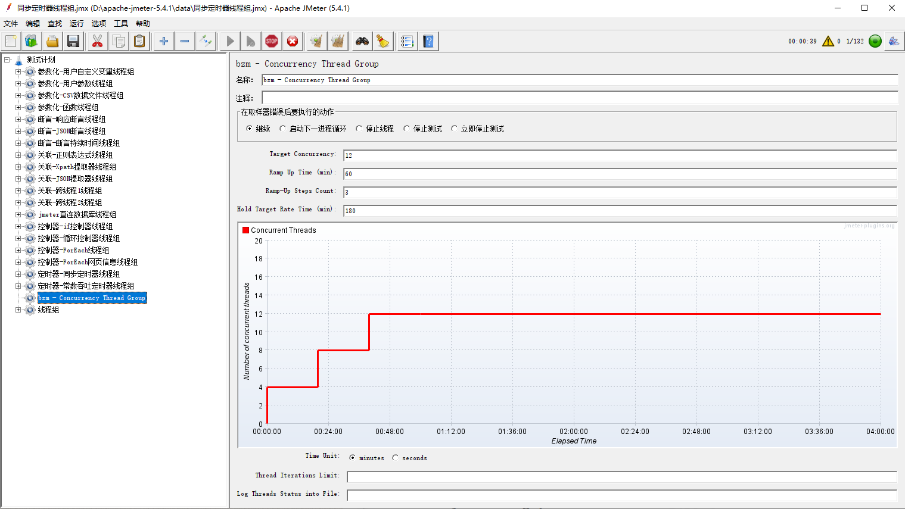Open the Templates toolbar icon

pyautogui.click(x=31, y=41)
